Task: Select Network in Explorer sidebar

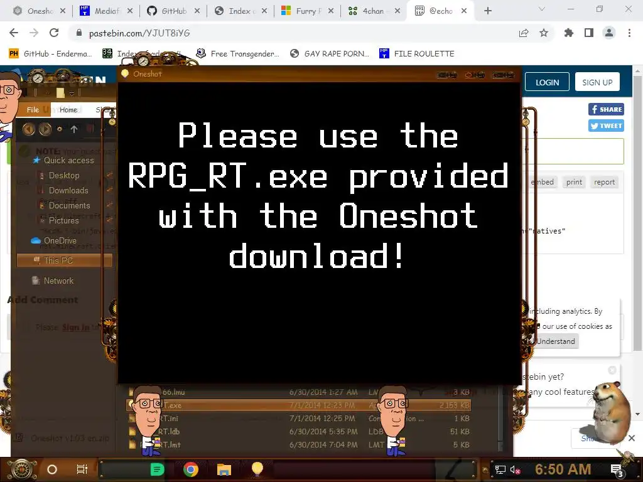Action: [53, 281]
